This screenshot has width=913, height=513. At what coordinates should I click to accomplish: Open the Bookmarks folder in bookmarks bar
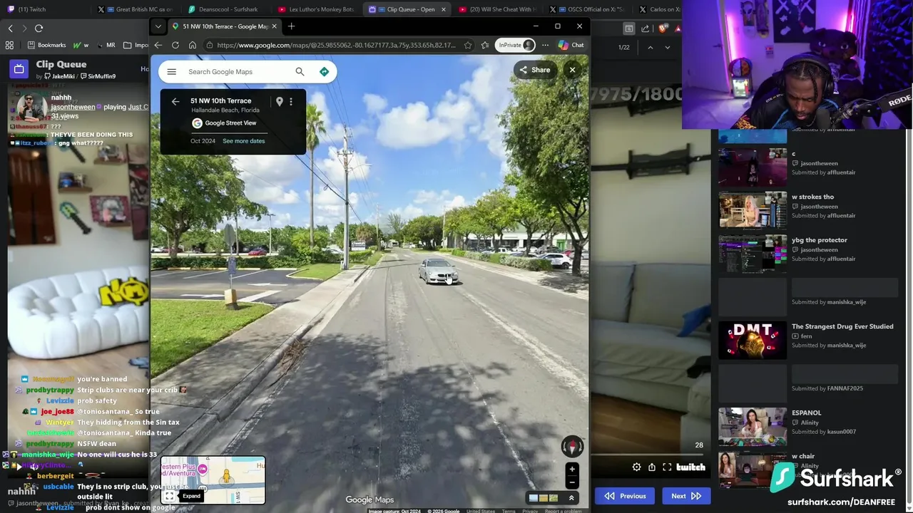click(x=47, y=45)
